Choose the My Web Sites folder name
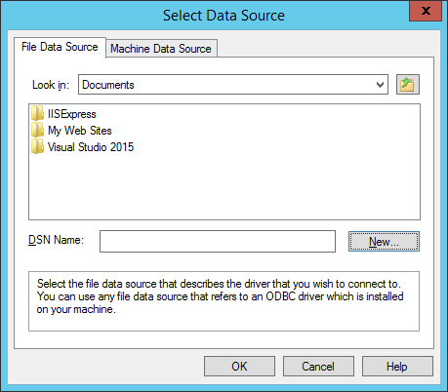 point(80,131)
